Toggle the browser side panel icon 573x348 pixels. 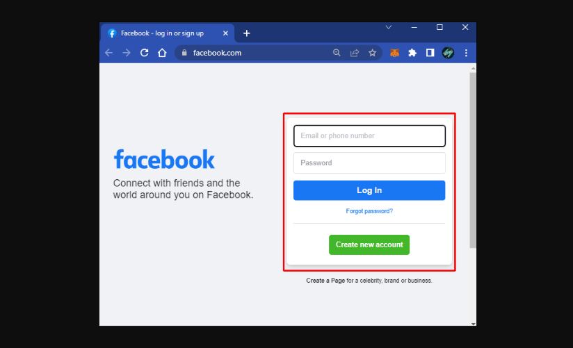[x=430, y=53]
